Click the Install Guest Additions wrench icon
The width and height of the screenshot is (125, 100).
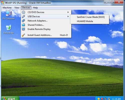[x=23, y=35]
